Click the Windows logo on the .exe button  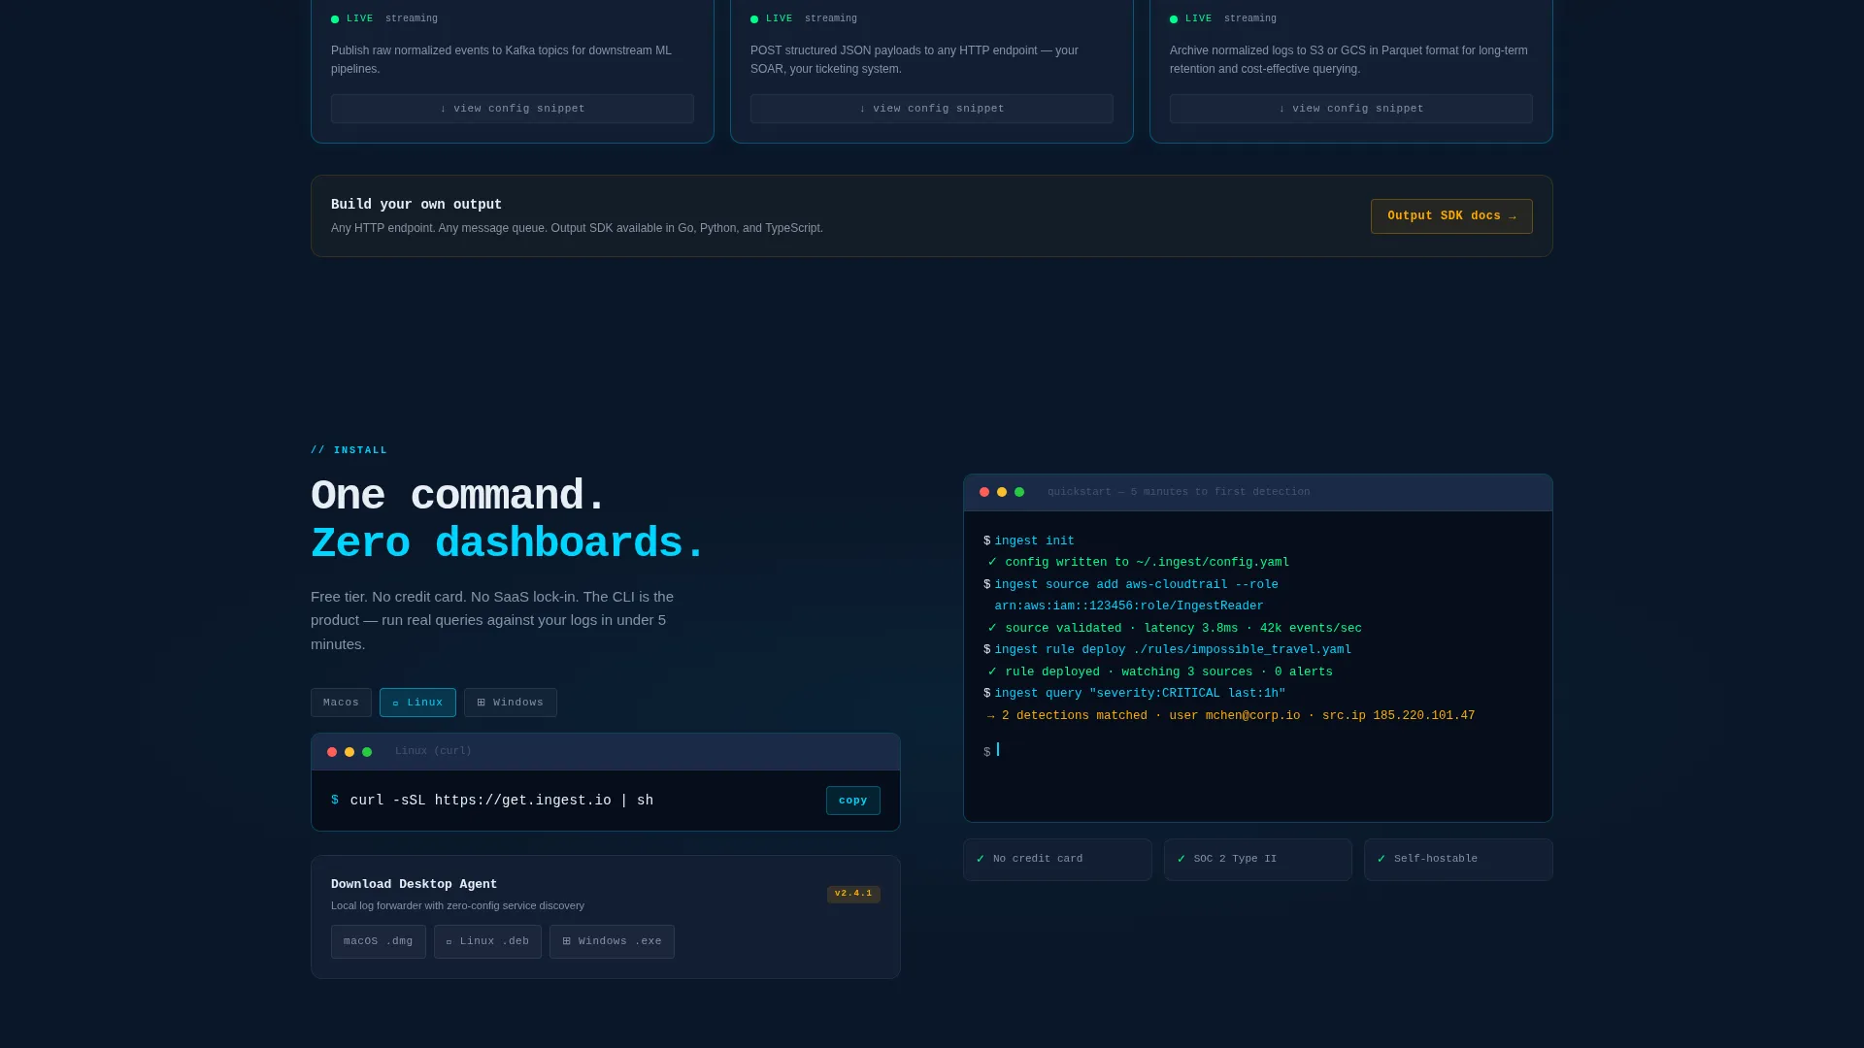point(566,941)
